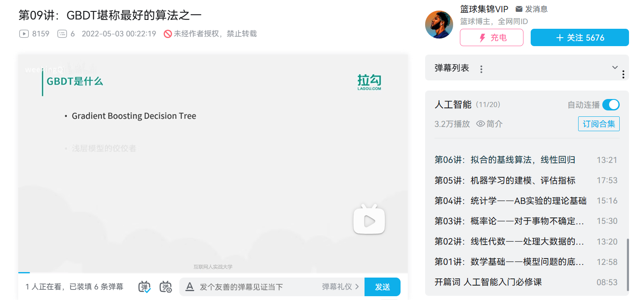Show playlist 简介 eye icon
Image resolution: width=643 pixels, height=300 pixels.
[x=481, y=124]
